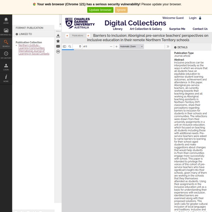212x212 pixels.
Task: Click the PDF zoom in plus button
Action: [116, 47]
